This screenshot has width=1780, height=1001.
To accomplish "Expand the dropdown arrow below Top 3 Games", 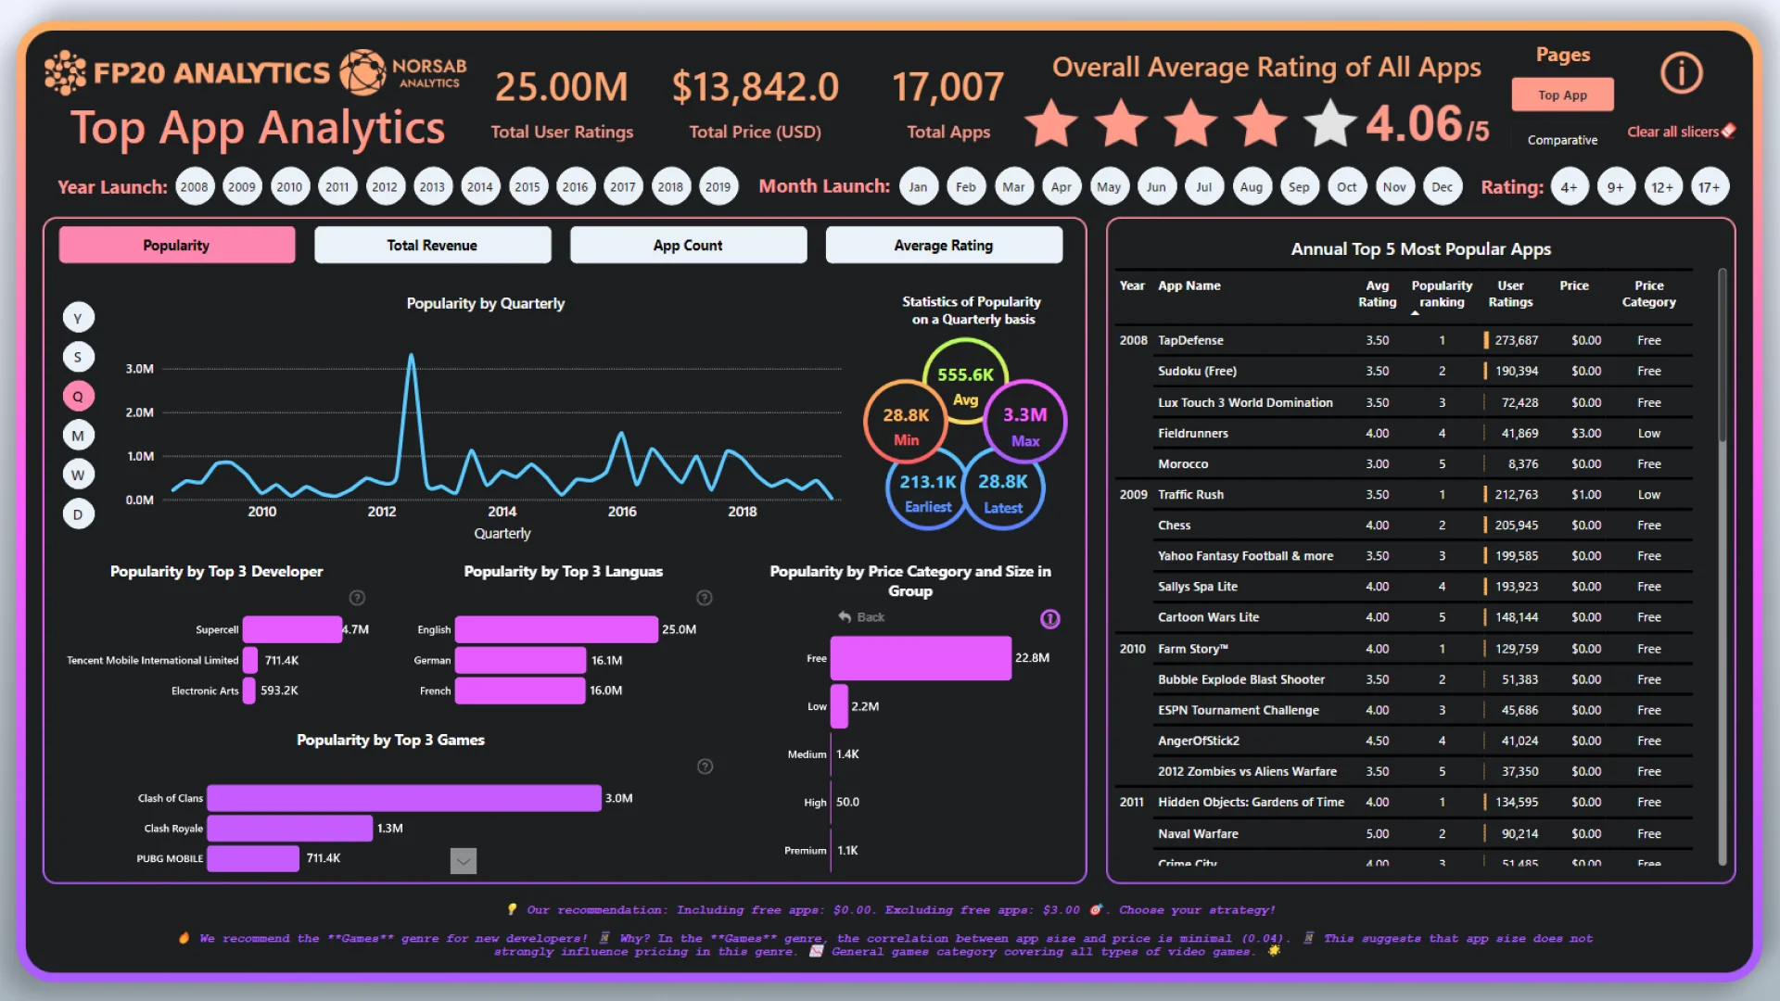I will coord(464,861).
